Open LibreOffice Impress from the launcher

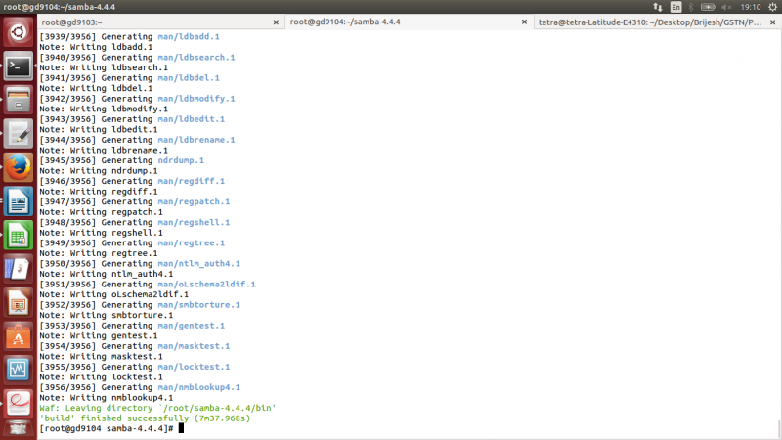click(x=19, y=302)
